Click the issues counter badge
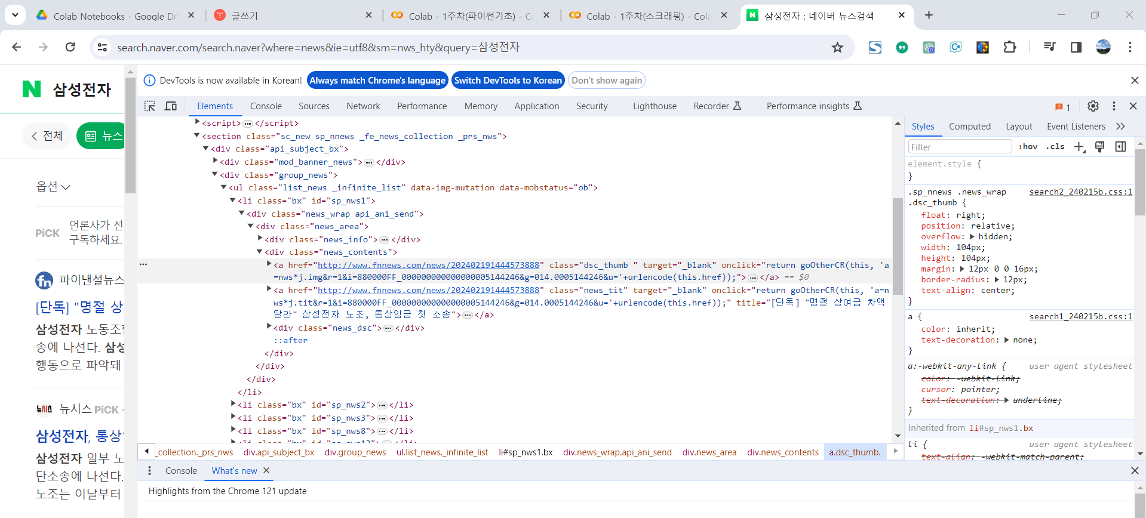Viewport: 1146px width, 518px height. point(1062,107)
